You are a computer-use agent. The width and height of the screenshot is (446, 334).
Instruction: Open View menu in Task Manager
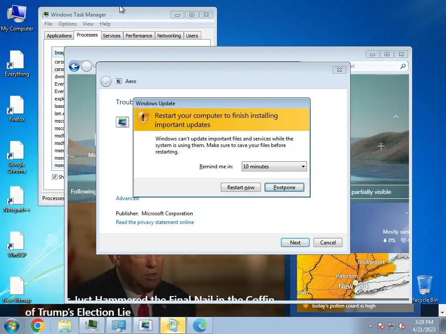[88, 24]
